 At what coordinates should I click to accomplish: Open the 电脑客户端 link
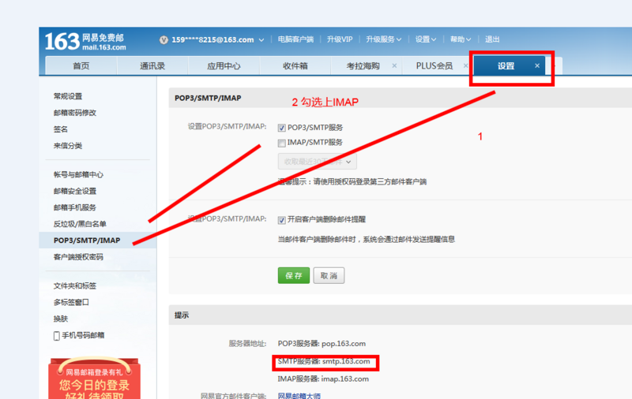[x=295, y=39]
